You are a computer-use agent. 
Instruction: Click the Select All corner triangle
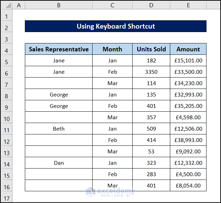[7, 6]
